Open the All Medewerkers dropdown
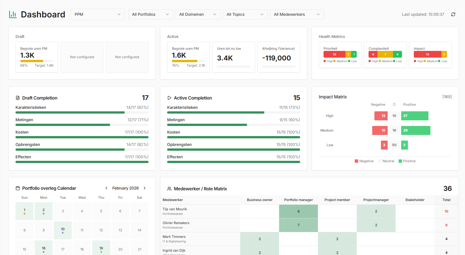The image size is (465, 255). pyautogui.click(x=297, y=14)
